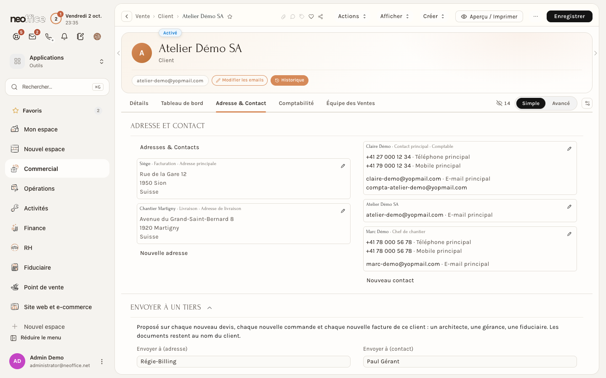This screenshot has height=378, width=606.
Task: Switch to the Détails tab
Action: [139, 103]
